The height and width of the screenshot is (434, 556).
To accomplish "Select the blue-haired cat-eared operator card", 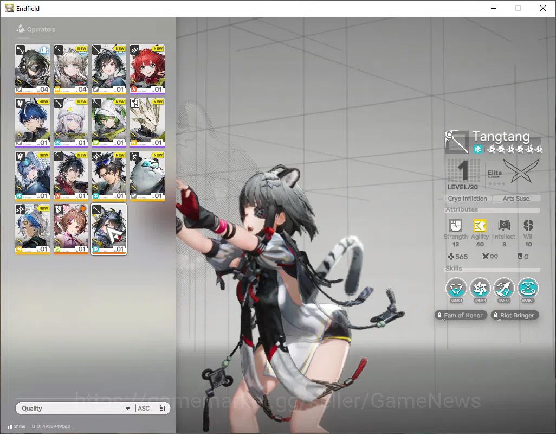I will click(33, 122).
